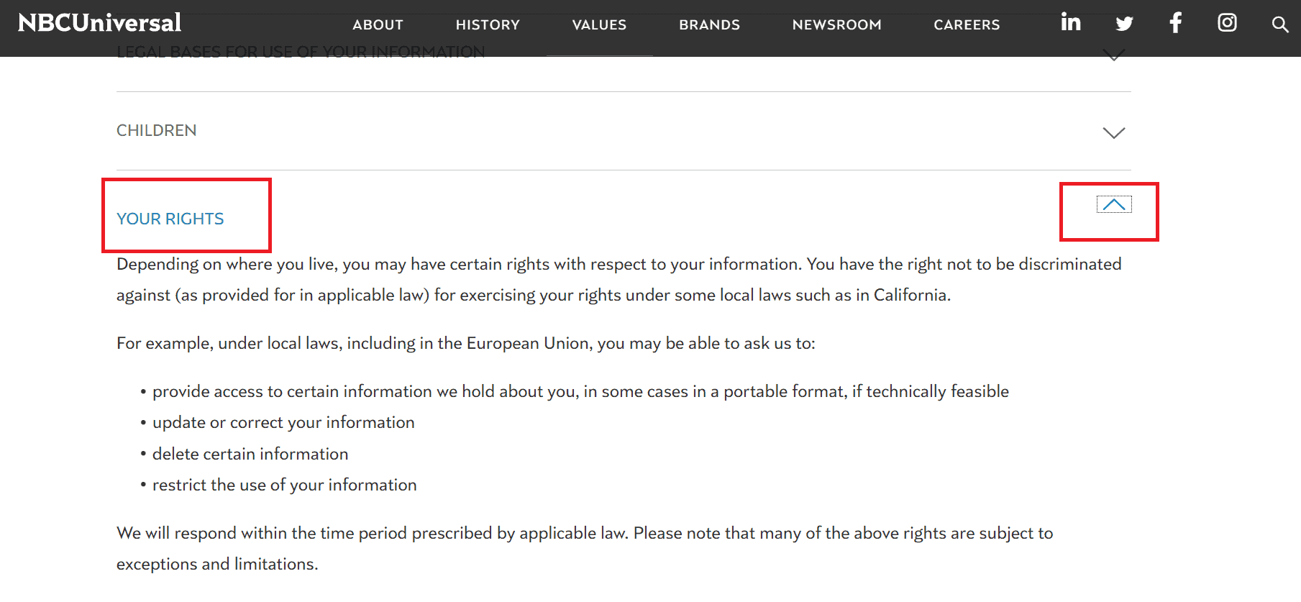Open the History menu item

point(488,24)
